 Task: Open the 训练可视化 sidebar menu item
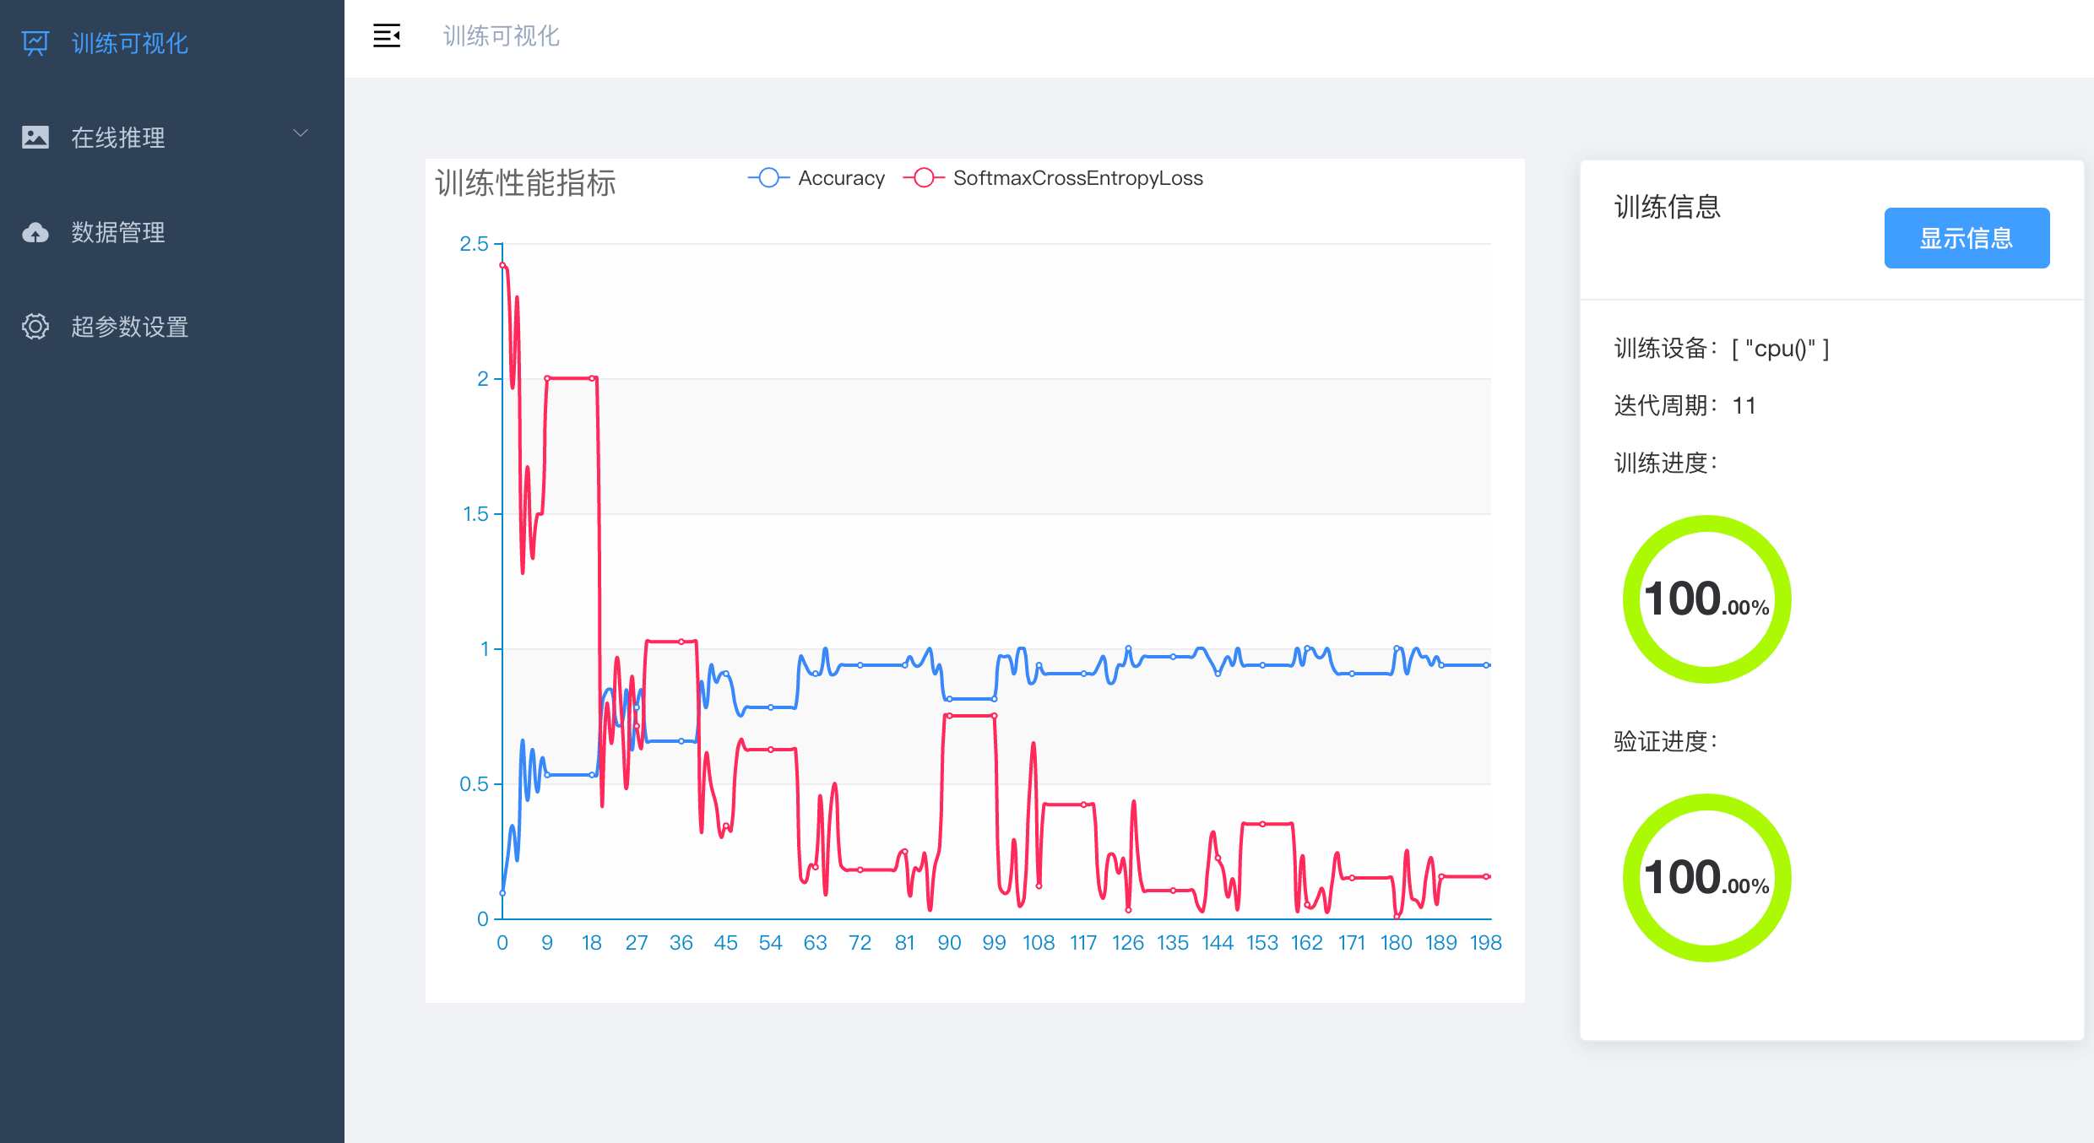point(129,43)
